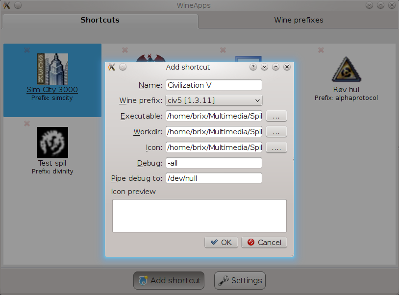Click the Debug input field
The image size is (399, 295).
(214, 163)
